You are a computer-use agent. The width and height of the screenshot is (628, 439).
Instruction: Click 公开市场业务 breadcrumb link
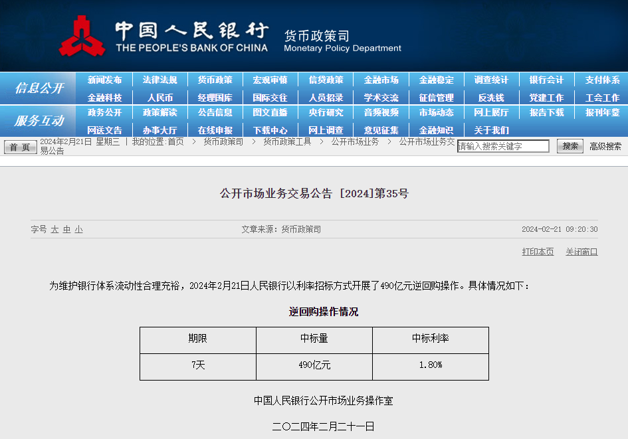pos(355,141)
